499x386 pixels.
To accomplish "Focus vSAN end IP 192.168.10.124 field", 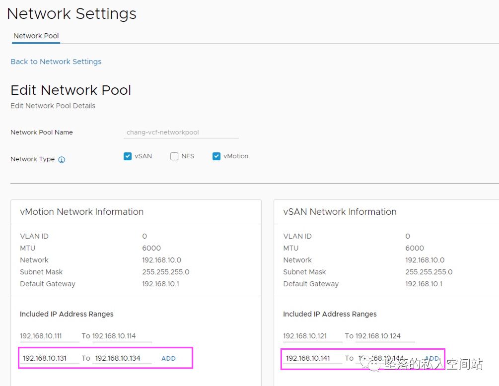I will (x=385, y=336).
